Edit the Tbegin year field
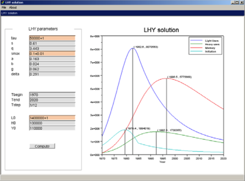The width and height of the screenshot is (245, 181). click(x=52, y=95)
